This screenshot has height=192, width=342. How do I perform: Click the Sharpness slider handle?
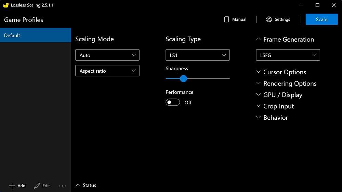[183, 78]
